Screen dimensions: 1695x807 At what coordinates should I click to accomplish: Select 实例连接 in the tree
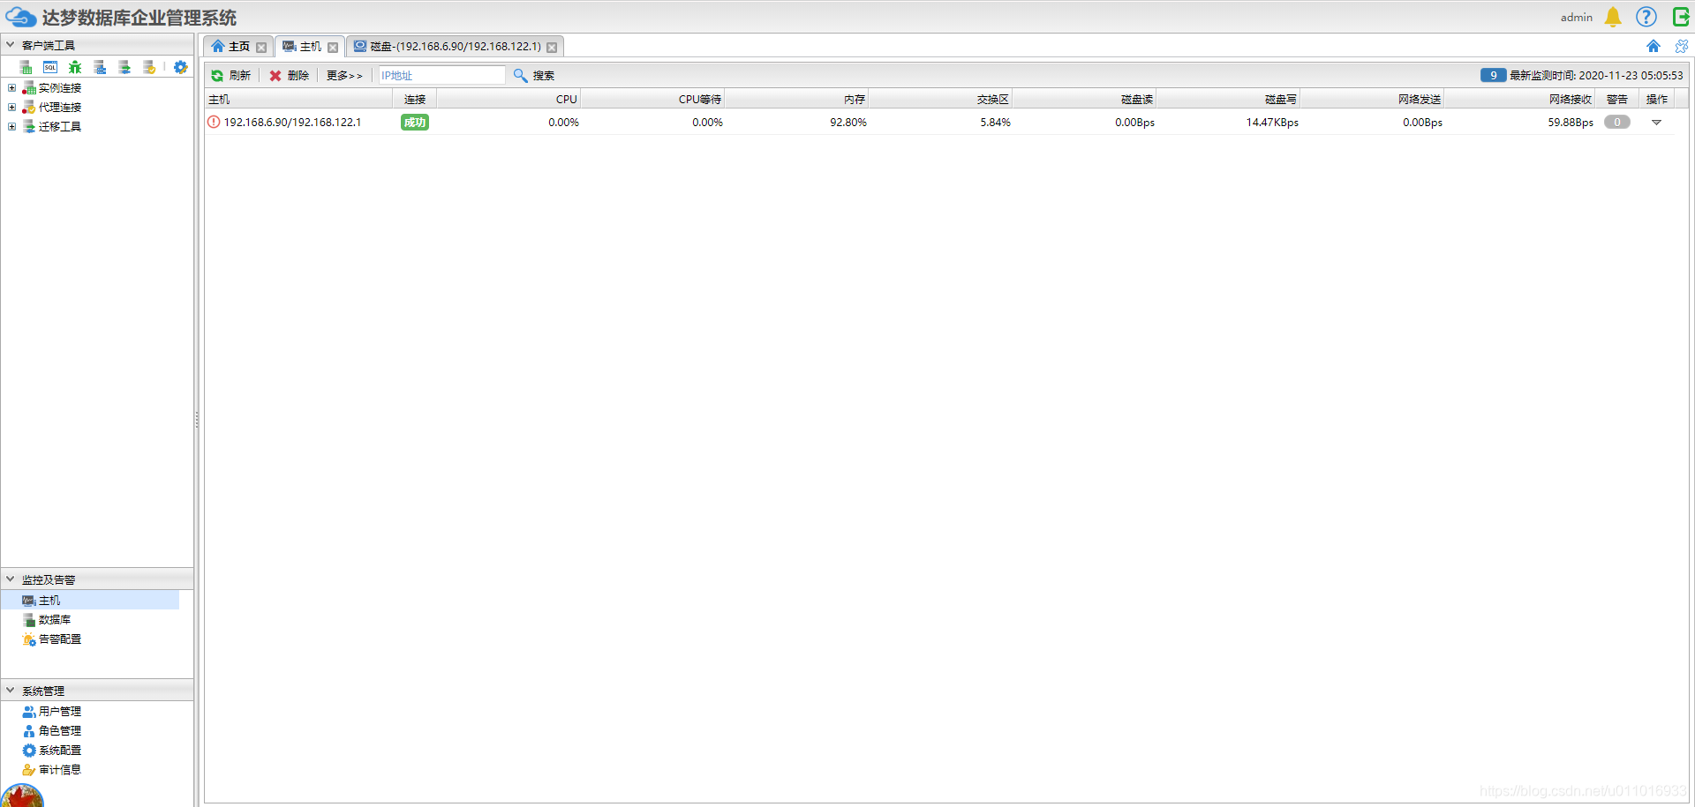pyautogui.click(x=60, y=87)
